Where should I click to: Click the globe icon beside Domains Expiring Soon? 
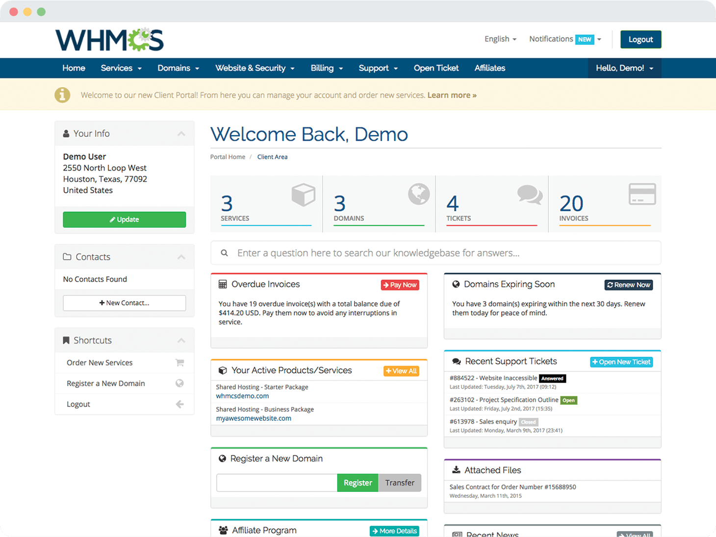point(456,284)
